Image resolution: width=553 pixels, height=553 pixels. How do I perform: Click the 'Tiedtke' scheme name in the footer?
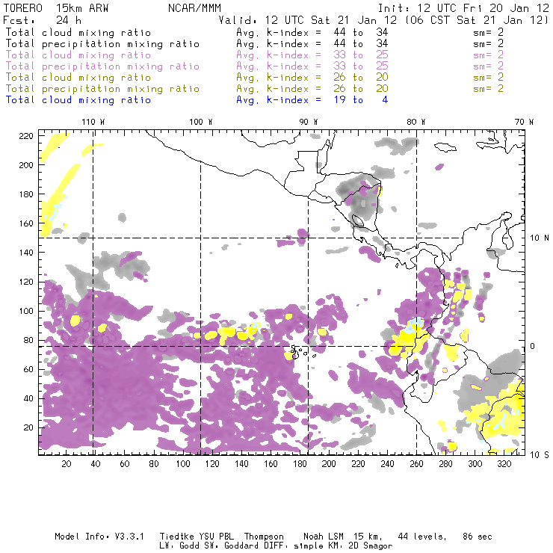tap(177, 537)
